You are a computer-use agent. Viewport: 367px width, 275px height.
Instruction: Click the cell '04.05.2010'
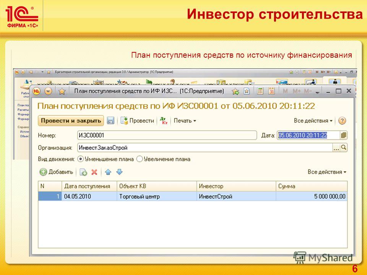[89, 196]
